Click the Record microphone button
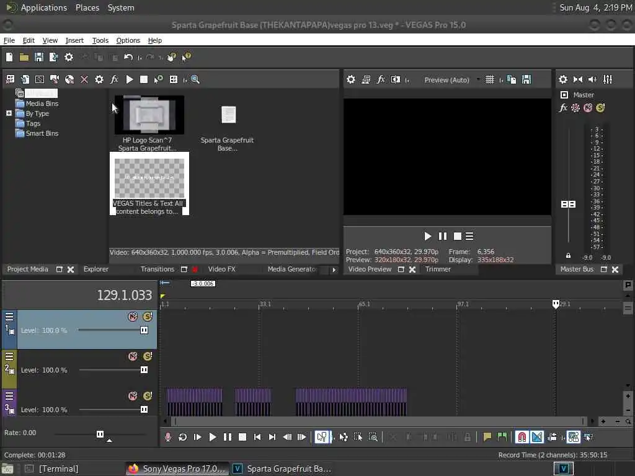The image size is (635, 476). (x=168, y=437)
